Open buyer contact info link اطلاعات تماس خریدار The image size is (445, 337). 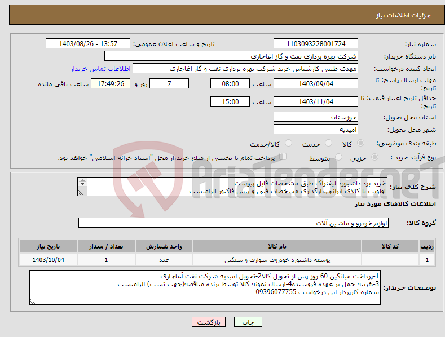coord(100,69)
